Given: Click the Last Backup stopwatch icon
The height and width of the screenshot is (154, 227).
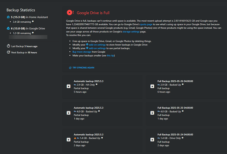Looking at the screenshot, I should point(9,46).
